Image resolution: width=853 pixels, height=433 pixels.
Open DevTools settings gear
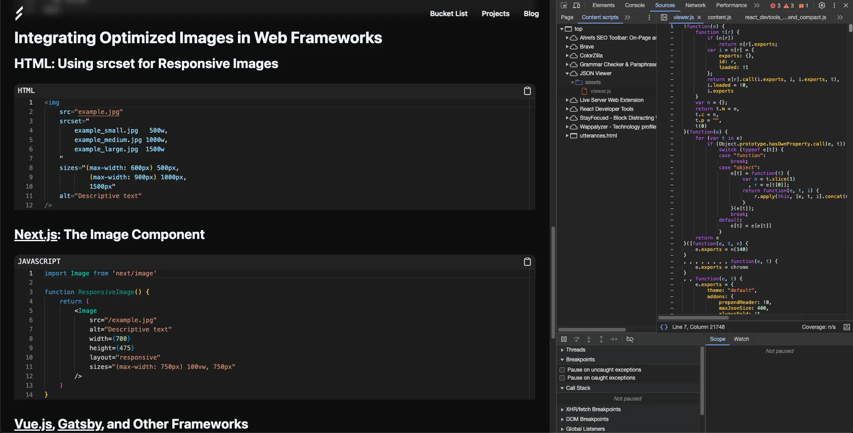coord(821,5)
